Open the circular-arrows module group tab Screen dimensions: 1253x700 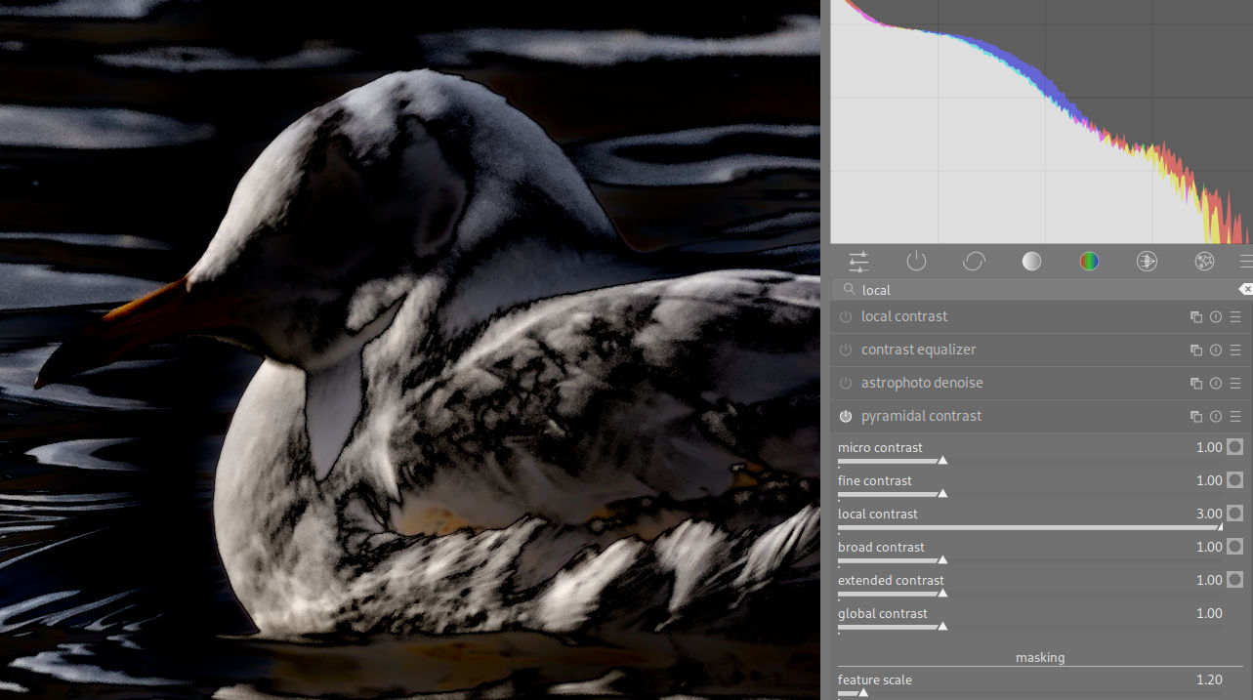pyautogui.click(x=974, y=261)
